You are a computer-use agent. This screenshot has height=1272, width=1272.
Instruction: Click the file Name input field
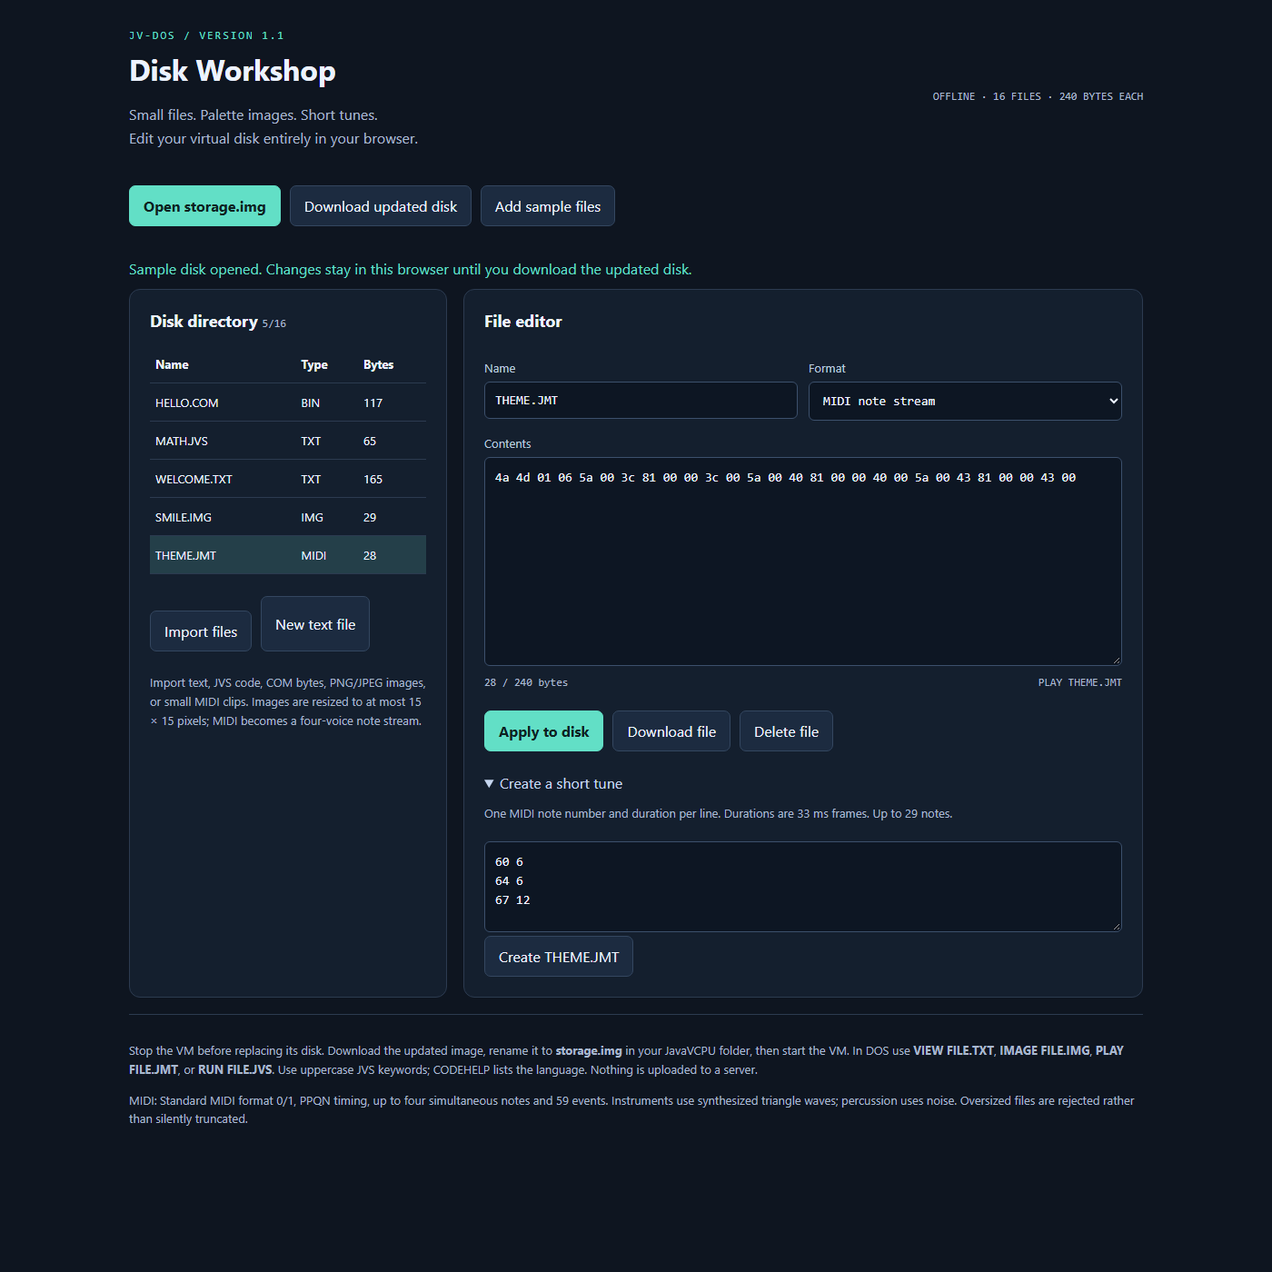pyautogui.click(x=641, y=401)
